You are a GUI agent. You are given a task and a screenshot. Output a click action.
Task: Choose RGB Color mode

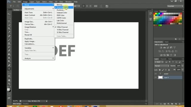61,15
